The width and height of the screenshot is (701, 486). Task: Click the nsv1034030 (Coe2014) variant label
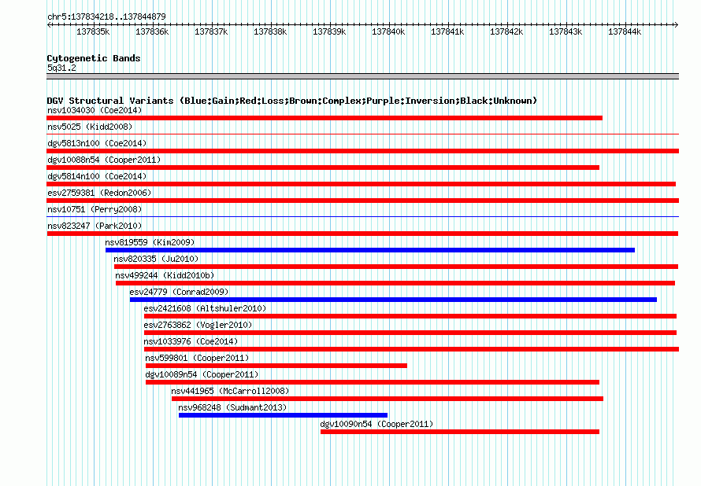[95, 110]
